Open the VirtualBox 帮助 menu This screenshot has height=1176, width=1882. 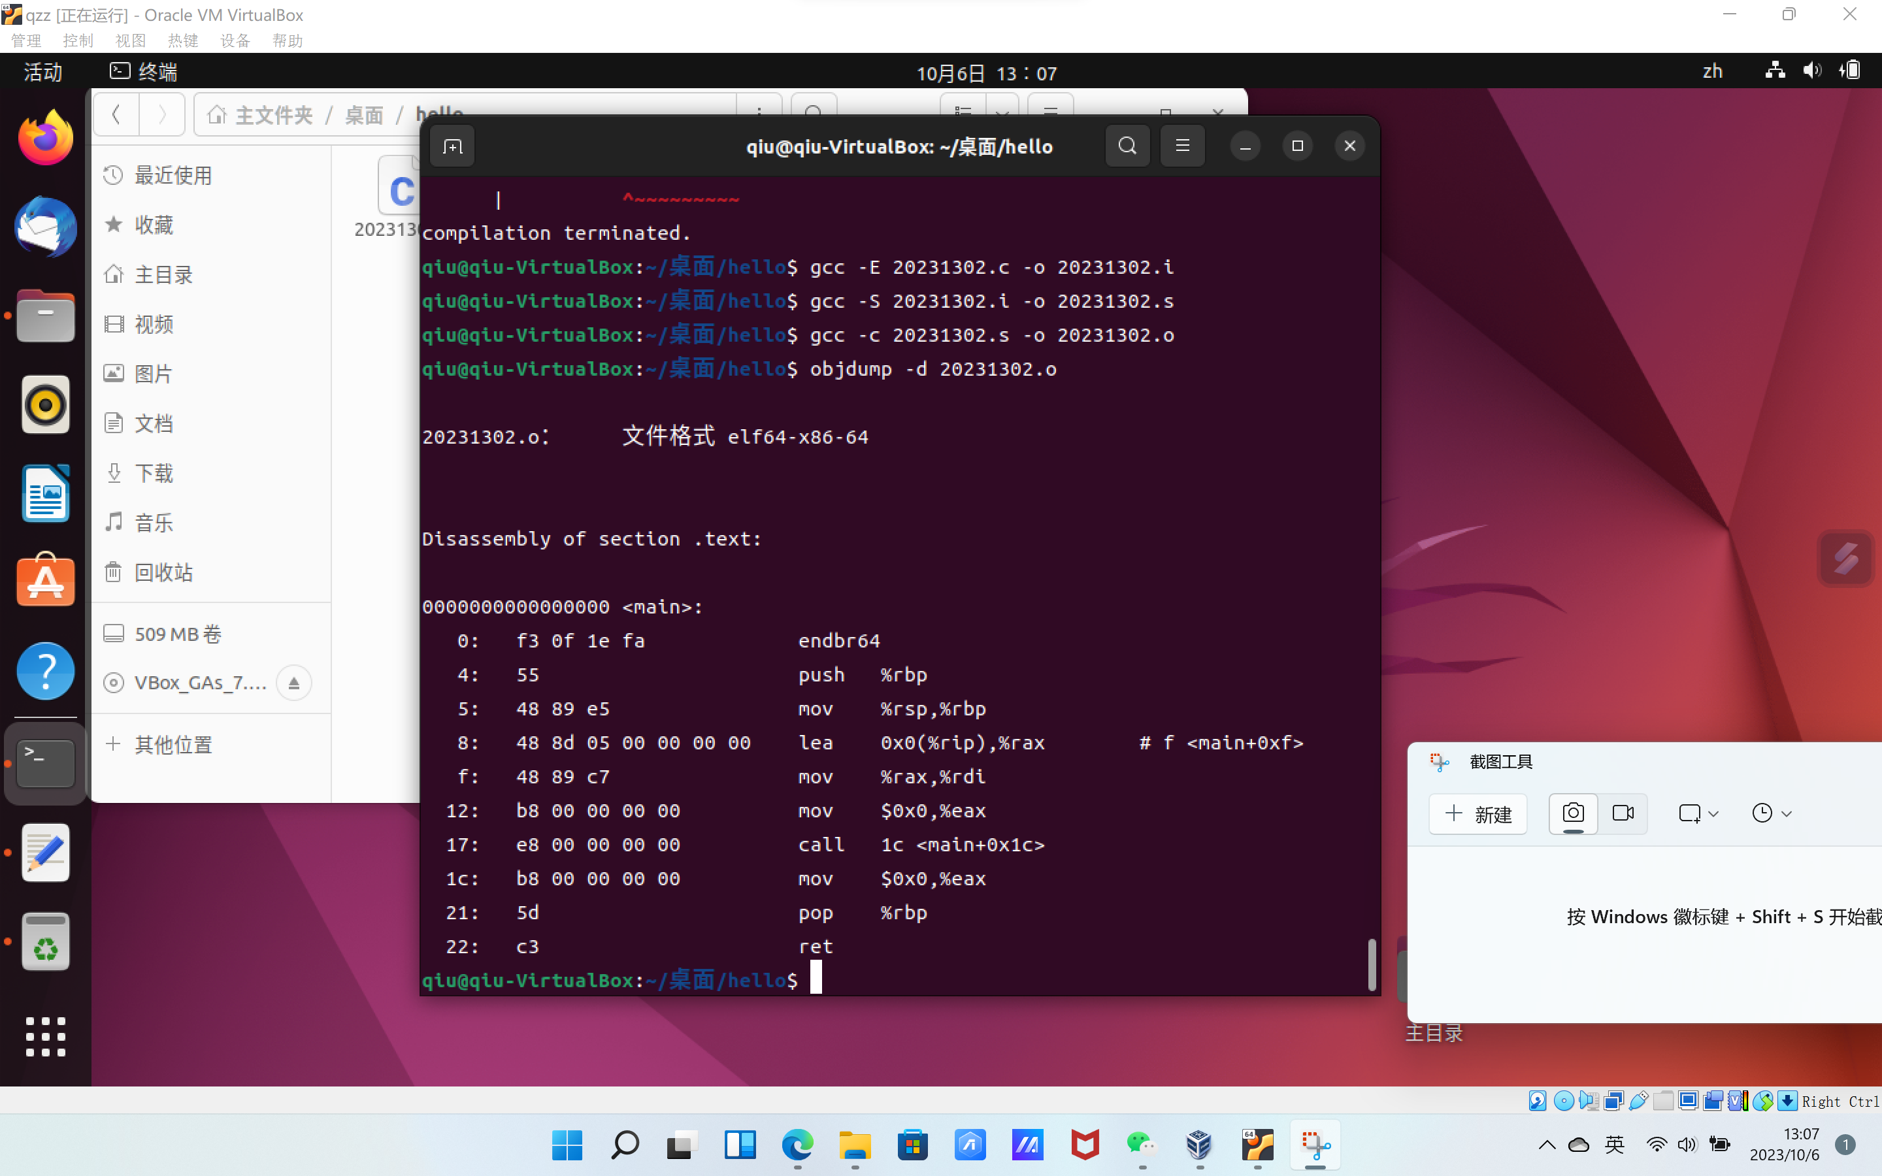(x=287, y=41)
